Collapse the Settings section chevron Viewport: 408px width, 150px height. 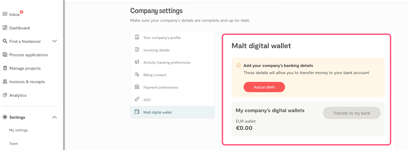(x=55, y=117)
